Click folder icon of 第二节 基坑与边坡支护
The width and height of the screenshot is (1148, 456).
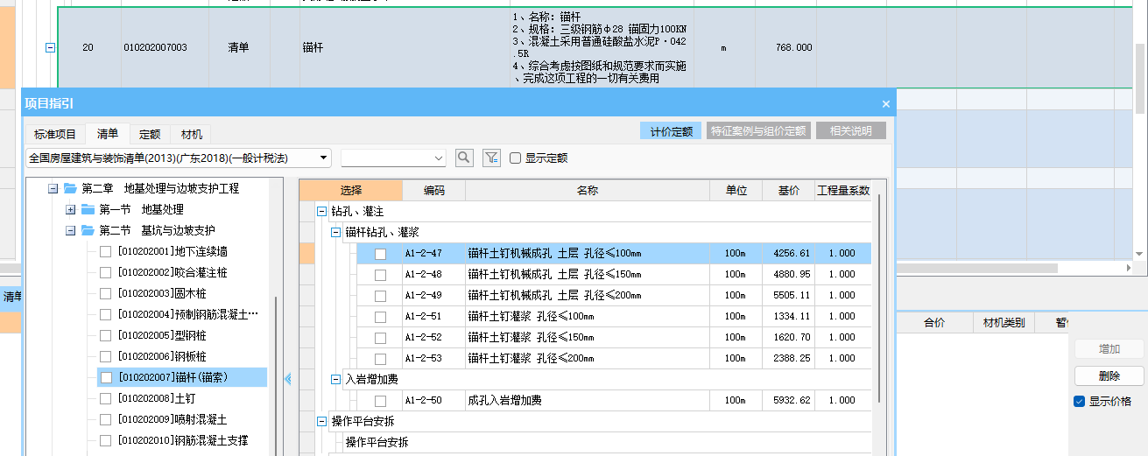[88, 230]
